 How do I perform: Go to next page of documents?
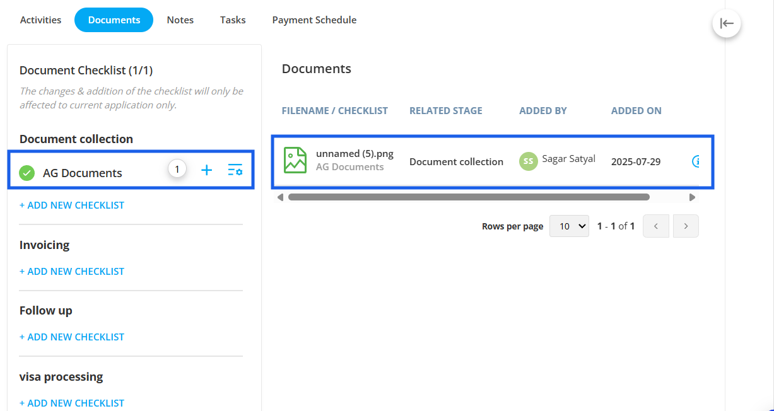[686, 226]
